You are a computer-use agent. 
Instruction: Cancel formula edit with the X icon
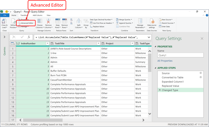click(x=14, y=37)
